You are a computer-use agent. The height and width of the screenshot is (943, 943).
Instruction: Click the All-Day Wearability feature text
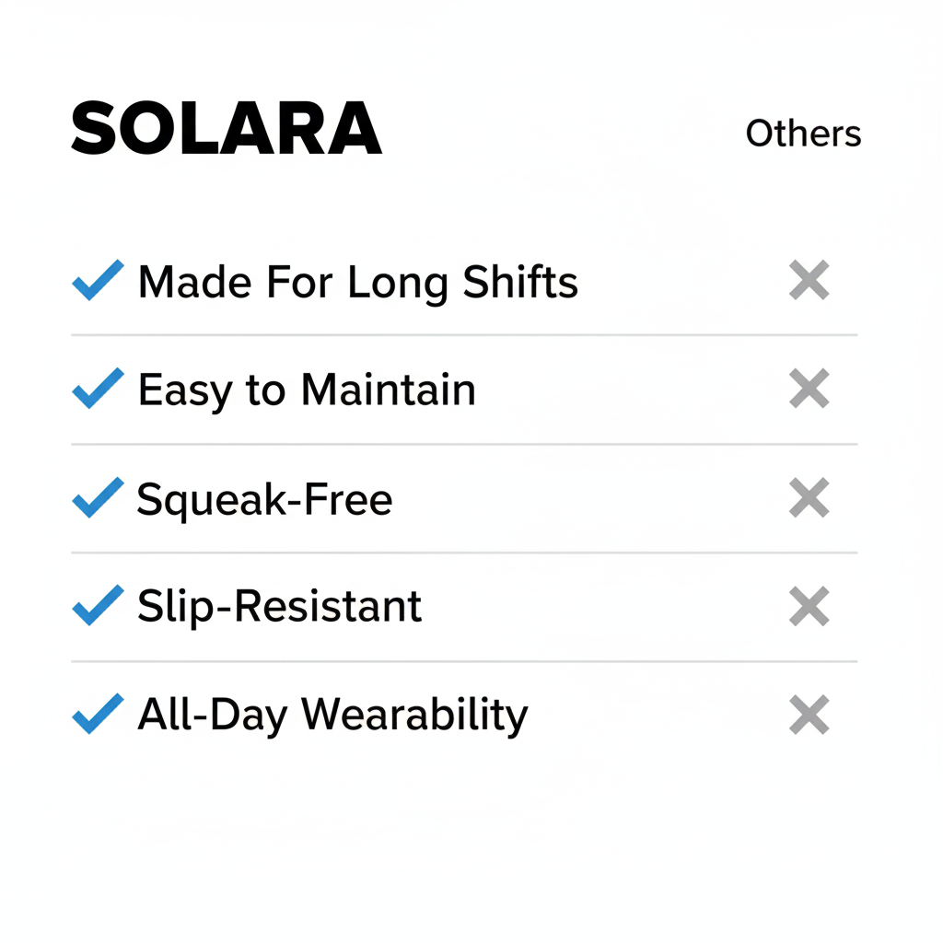pos(332,716)
